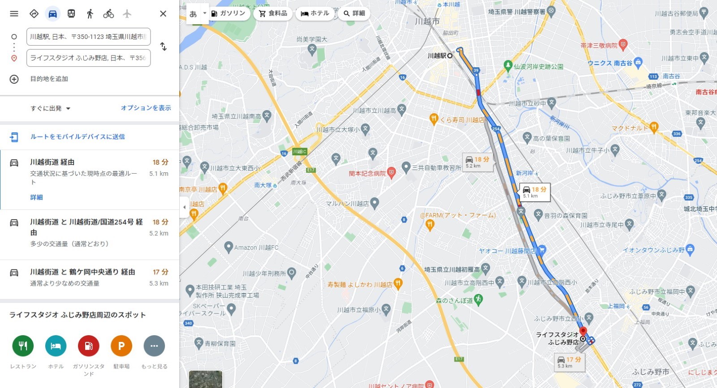717x388 pixels.
Task: Select the cycling travel mode icon
Action: 108,13
